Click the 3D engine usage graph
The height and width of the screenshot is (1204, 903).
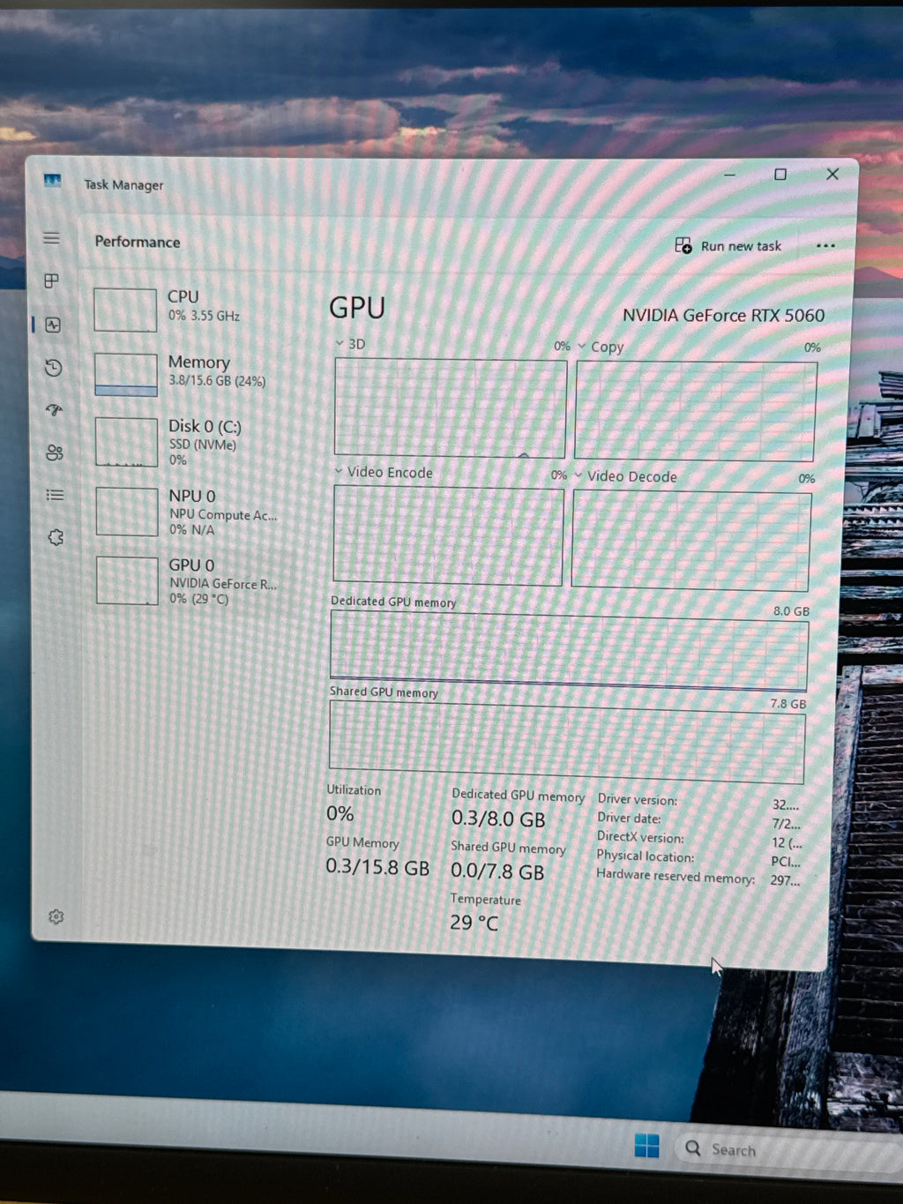(450, 408)
